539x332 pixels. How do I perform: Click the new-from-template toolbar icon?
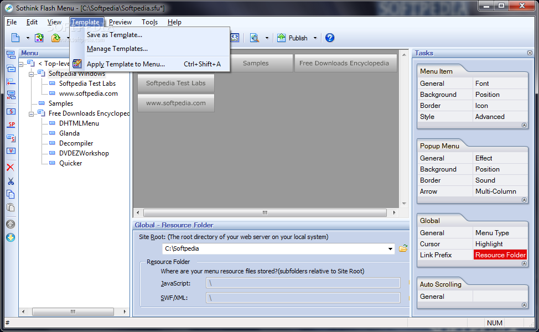coord(39,38)
